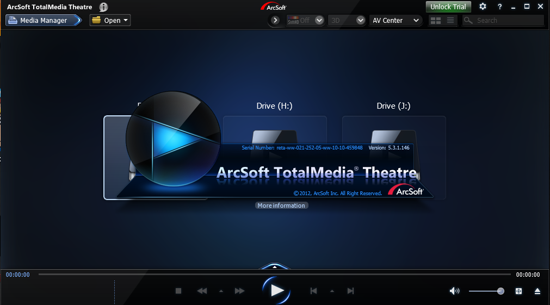The width and height of the screenshot is (550, 305).
Task: Open the Media Manager panel
Action: (x=44, y=20)
